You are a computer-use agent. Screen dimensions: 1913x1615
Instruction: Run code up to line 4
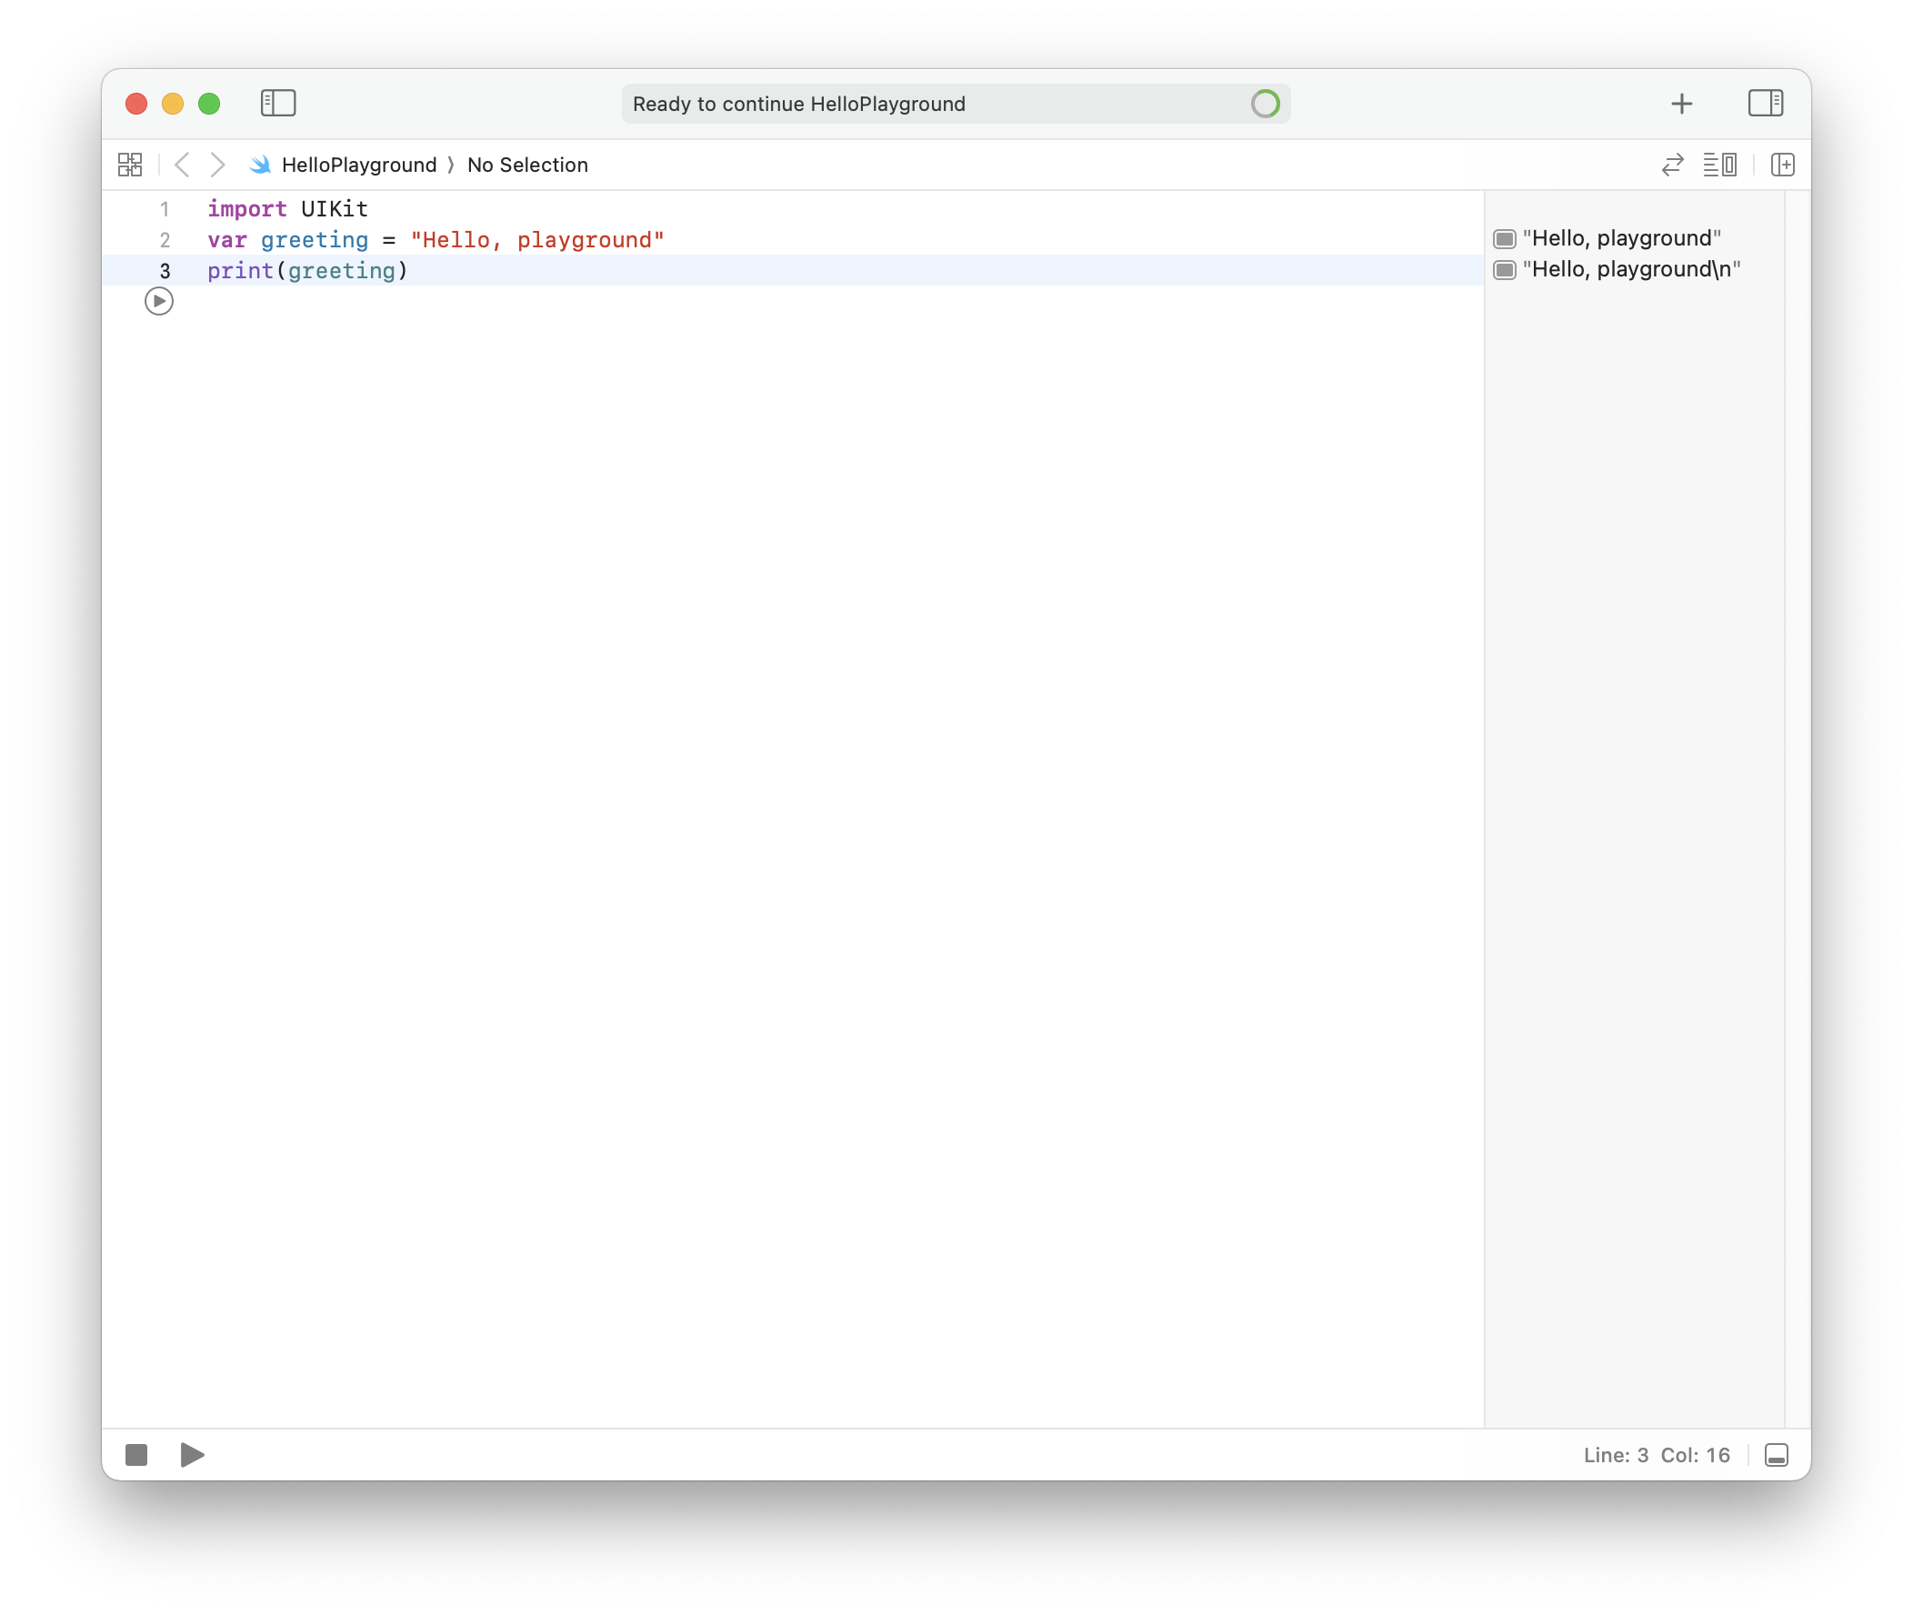pos(159,301)
